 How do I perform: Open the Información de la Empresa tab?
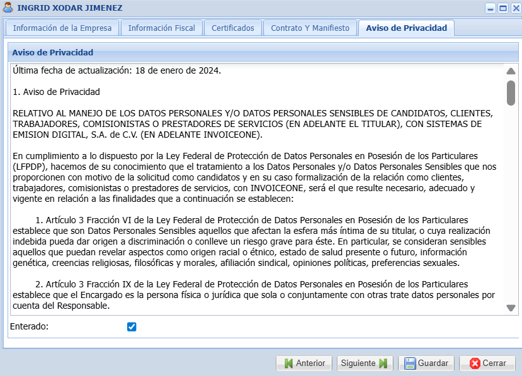tap(62, 28)
